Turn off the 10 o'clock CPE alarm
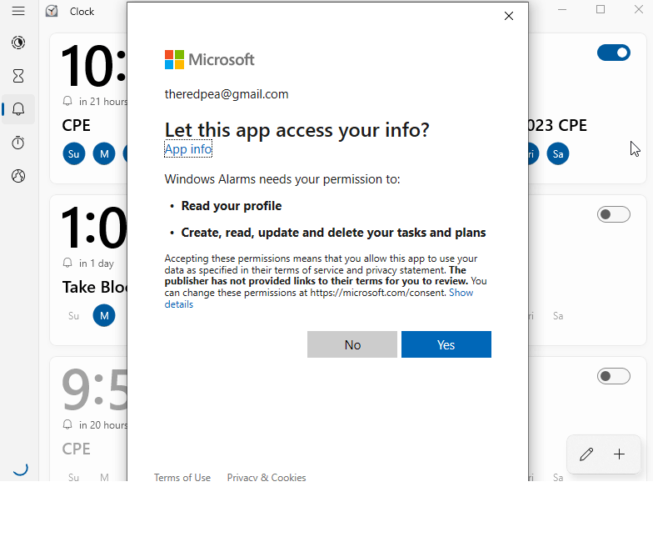This screenshot has height=537, width=653. pos(613,53)
